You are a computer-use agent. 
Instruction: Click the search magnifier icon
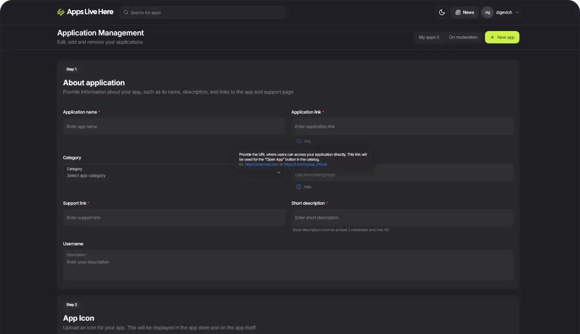126,13
